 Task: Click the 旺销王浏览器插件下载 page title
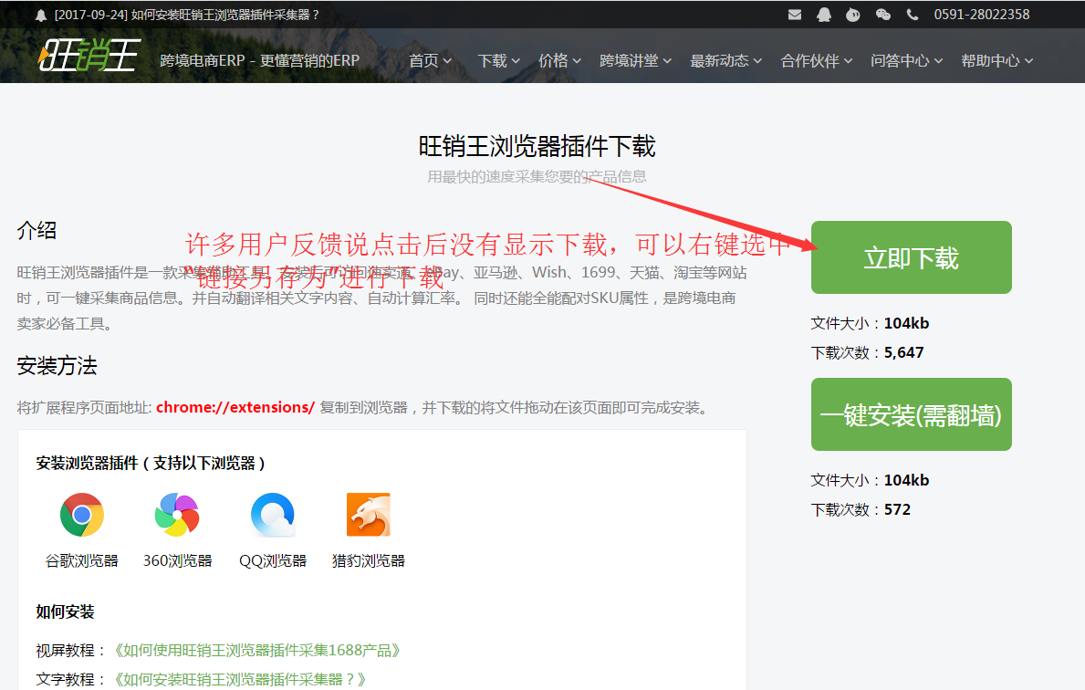coord(537,146)
